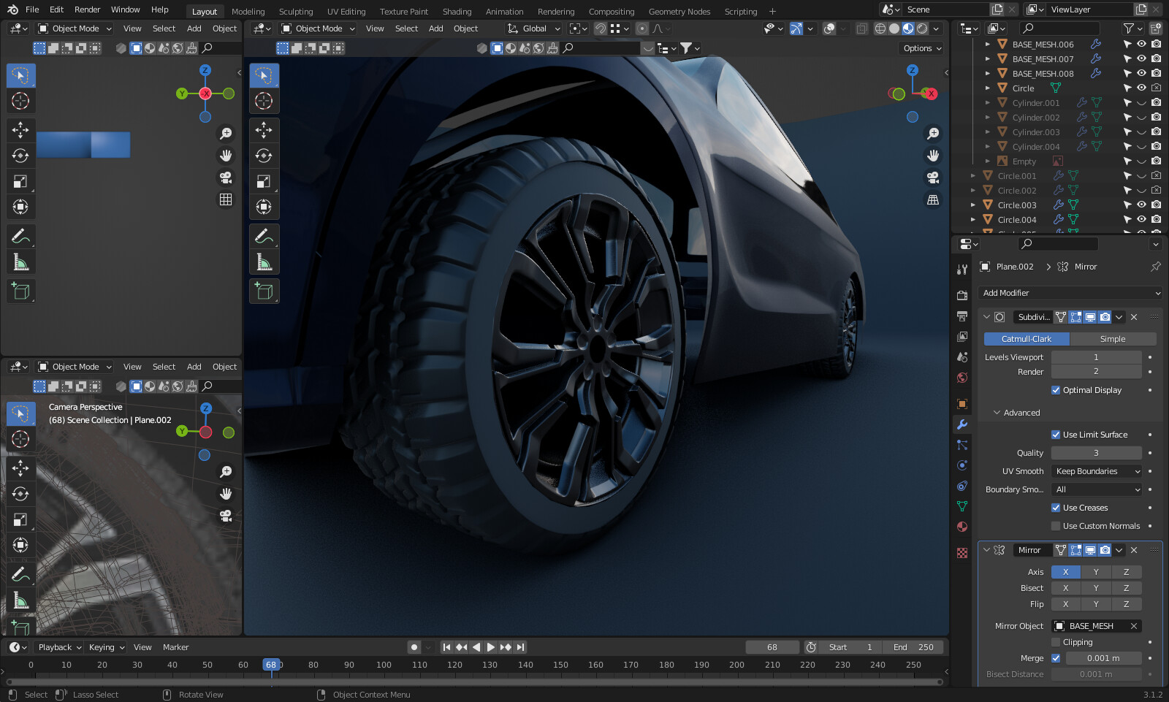Pin the Plane.002 properties context

[1155, 267]
